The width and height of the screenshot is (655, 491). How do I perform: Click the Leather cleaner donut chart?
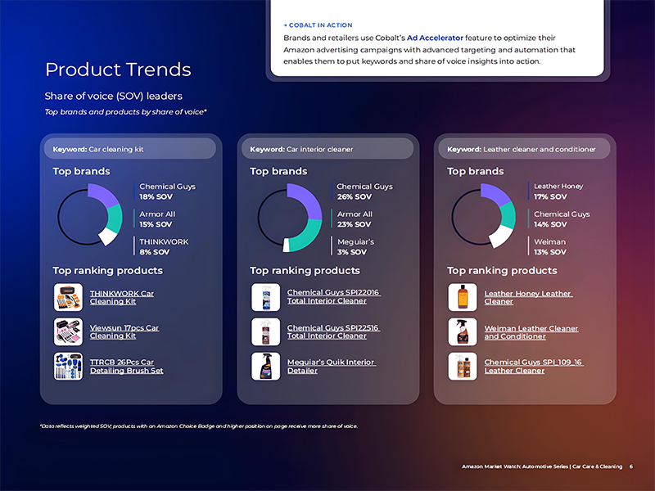tap(483, 216)
